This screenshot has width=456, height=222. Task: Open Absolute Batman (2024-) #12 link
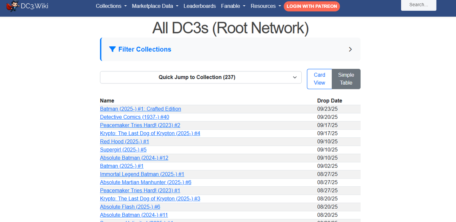tap(134, 158)
